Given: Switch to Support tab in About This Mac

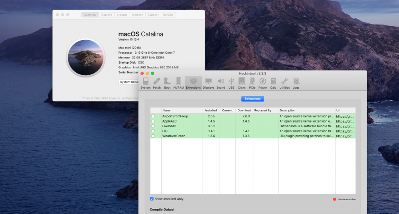Looking at the screenshot, I should point(153,15).
